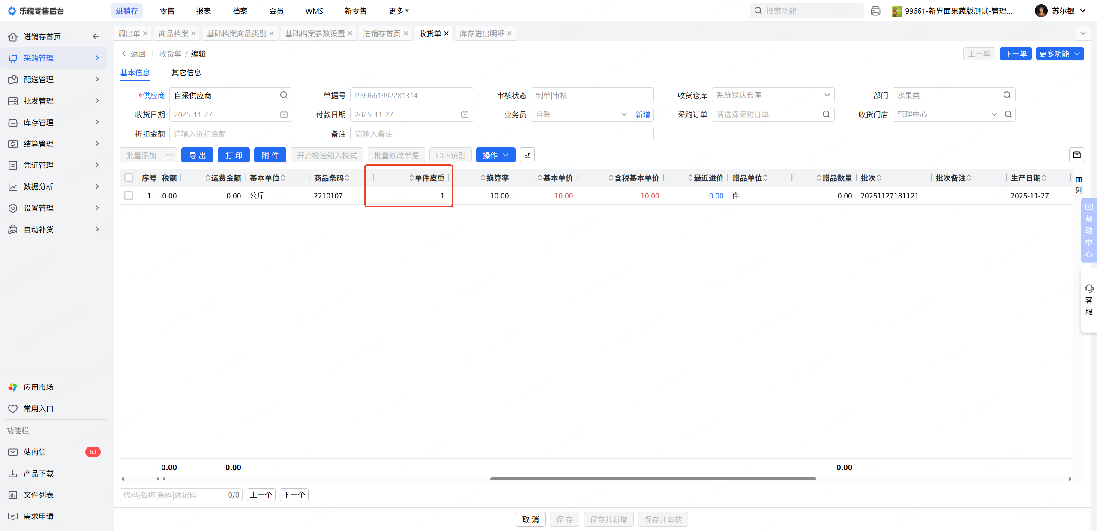
Task: Open the receiving date calendar icon
Action: click(x=284, y=114)
